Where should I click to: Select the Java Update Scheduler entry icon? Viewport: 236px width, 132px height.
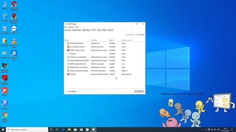click(x=68, y=47)
